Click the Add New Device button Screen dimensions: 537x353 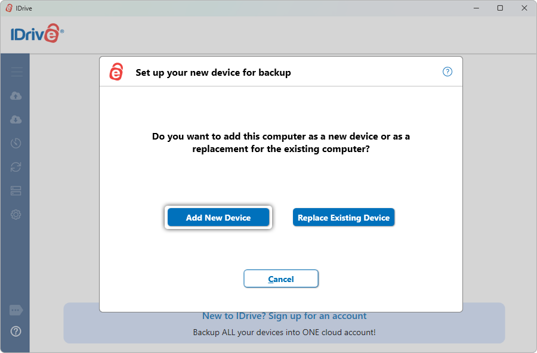click(x=218, y=218)
